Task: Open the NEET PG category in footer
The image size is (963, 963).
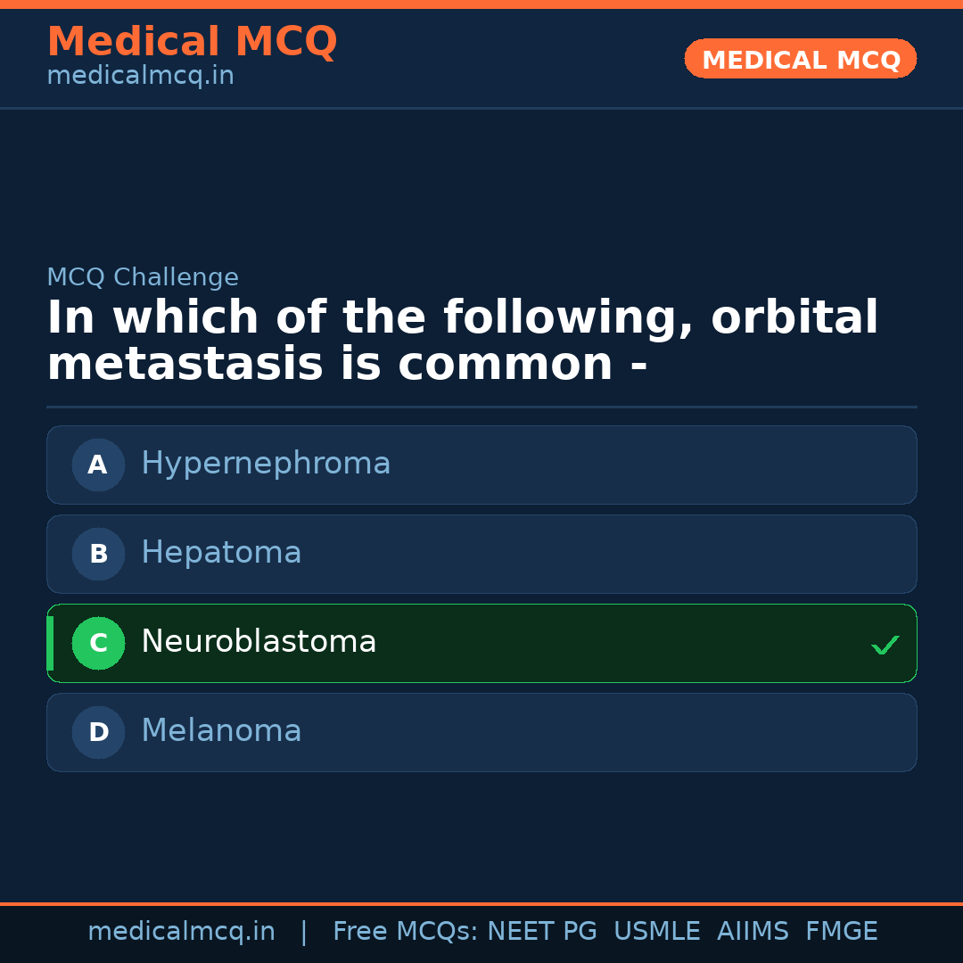Action: pyautogui.click(x=541, y=931)
